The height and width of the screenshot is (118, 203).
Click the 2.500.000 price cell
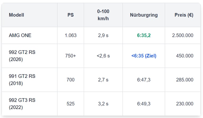click(x=183, y=35)
